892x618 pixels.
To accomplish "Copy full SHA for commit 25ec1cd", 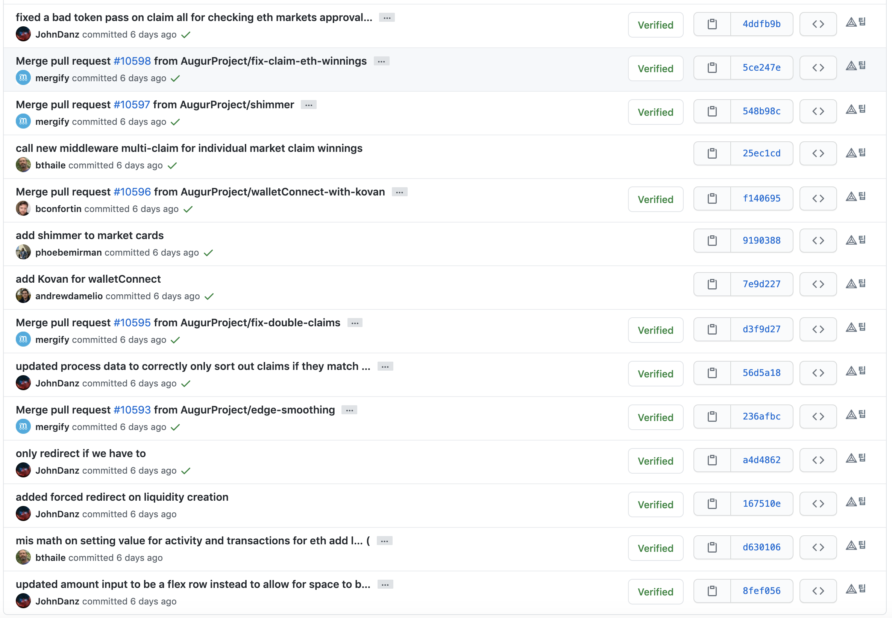I will click(711, 153).
